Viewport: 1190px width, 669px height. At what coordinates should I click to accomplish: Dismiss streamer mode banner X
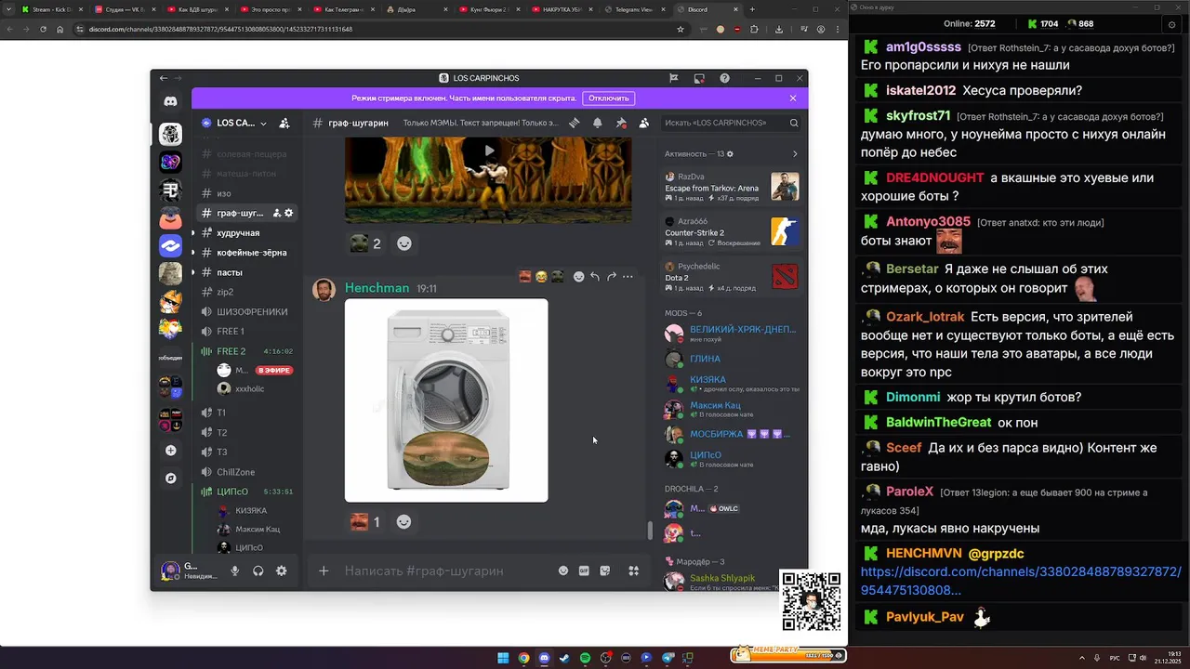pyautogui.click(x=793, y=98)
